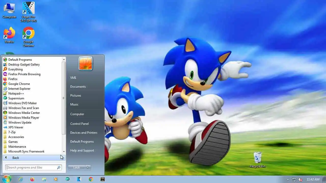Launch Vegas Pro 14.0 desktop shortcut

click(x=28, y=12)
